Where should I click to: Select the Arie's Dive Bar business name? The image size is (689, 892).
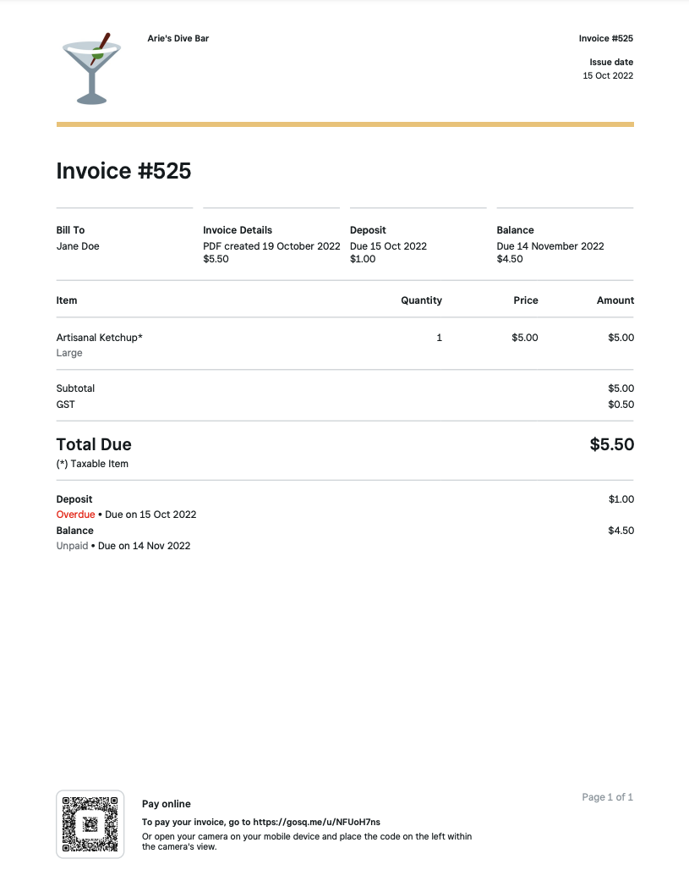tap(178, 38)
